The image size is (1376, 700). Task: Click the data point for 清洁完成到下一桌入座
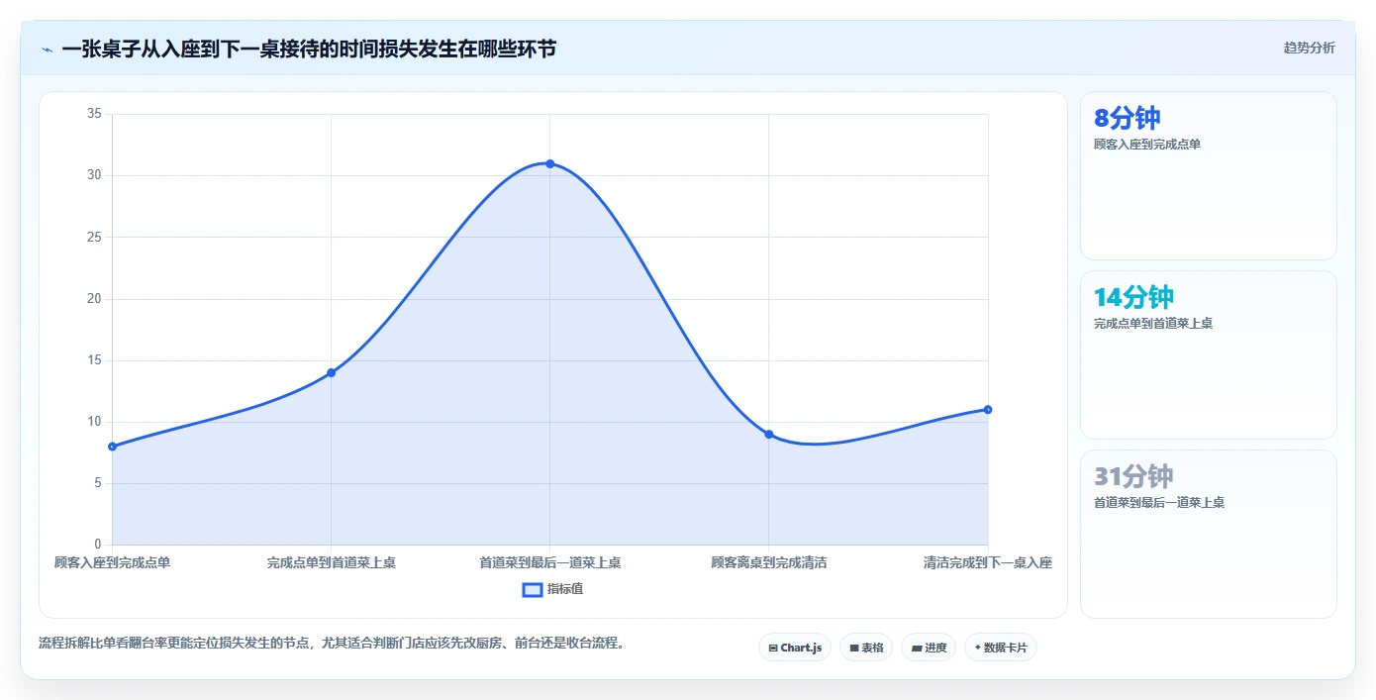pyautogui.click(x=988, y=409)
